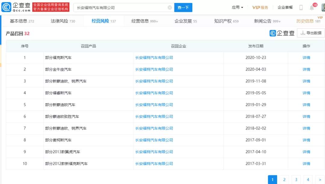This screenshot has width=325, height=184.
Task: Go to page 2 of recalls
Action: (284, 180)
